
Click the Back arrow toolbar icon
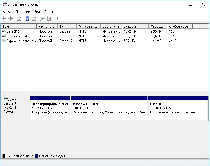(x=4, y=18)
